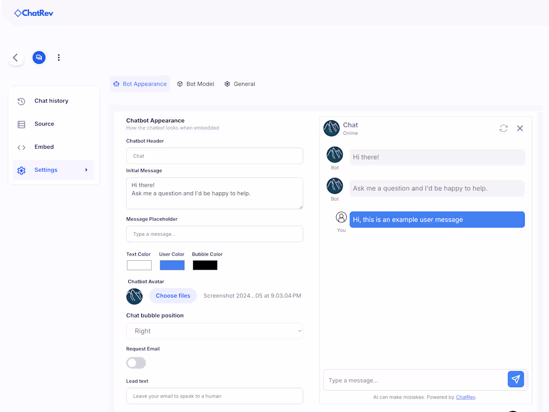Open the General tab
The image size is (549, 412).
coord(240,83)
